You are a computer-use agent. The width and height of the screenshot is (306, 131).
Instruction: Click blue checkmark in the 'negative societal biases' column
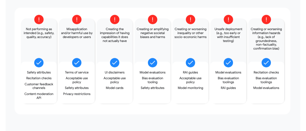(153, 63)
